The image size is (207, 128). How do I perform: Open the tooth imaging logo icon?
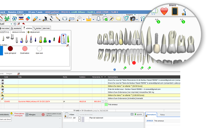click(126, 18)
